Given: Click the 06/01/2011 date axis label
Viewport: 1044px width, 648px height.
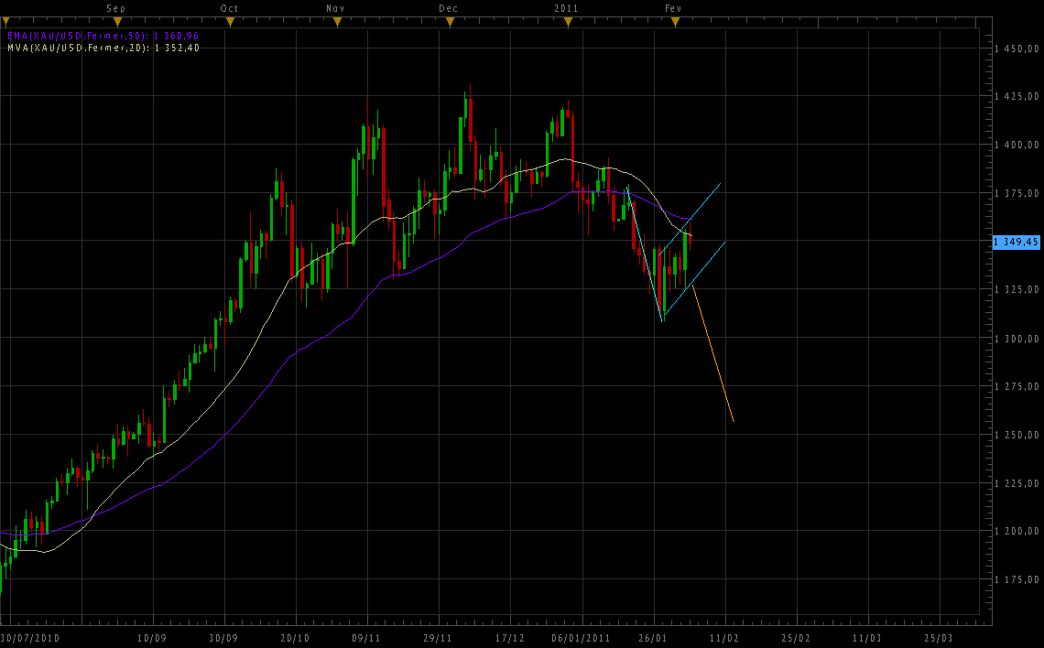Looking at the screenshot, I should pyautogui.click(x=581, y=638).
